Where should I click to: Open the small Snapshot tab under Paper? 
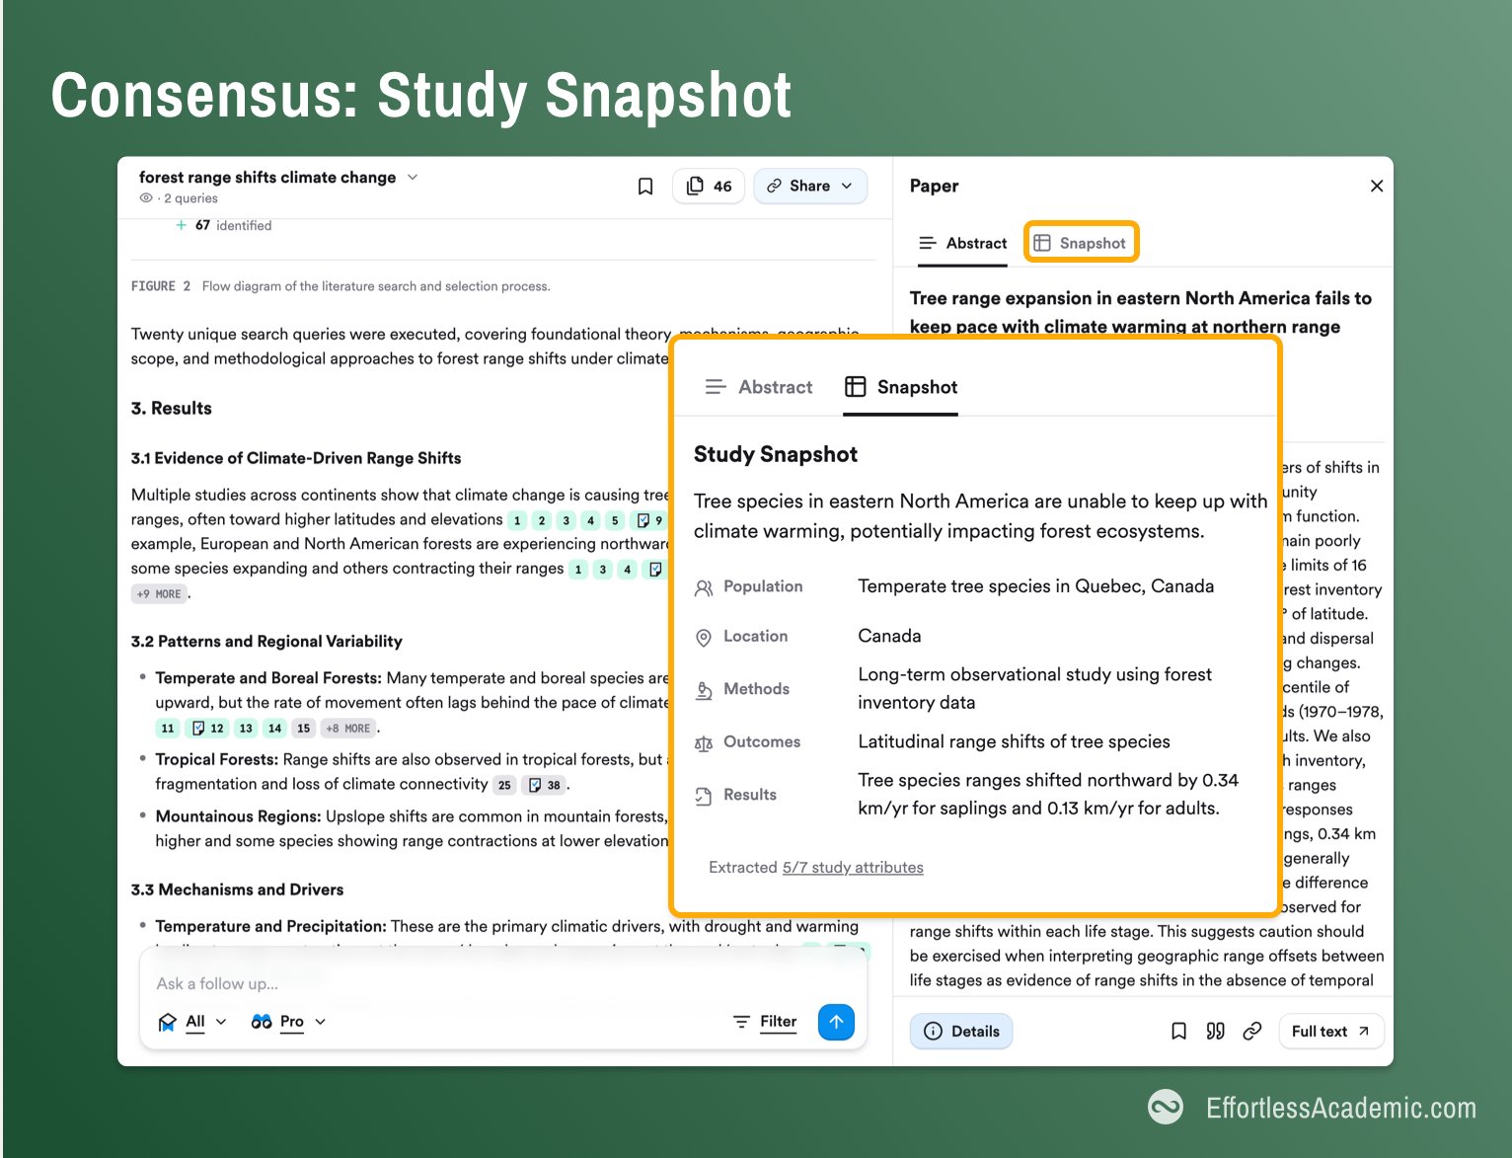(x=1081, y=243)
